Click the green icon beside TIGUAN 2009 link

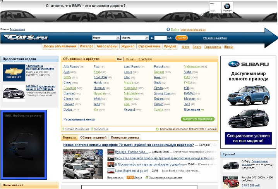(157, 129)
